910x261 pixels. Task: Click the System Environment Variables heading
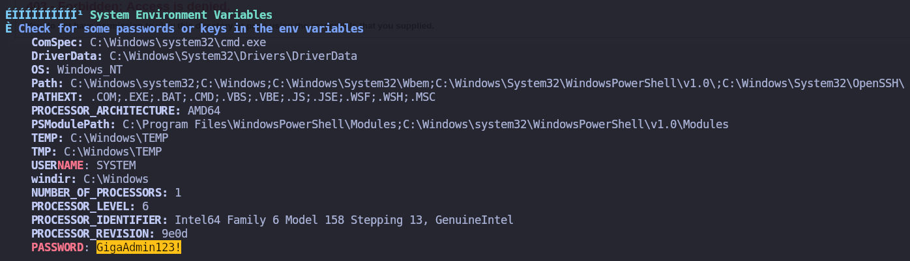pos(181,15)
